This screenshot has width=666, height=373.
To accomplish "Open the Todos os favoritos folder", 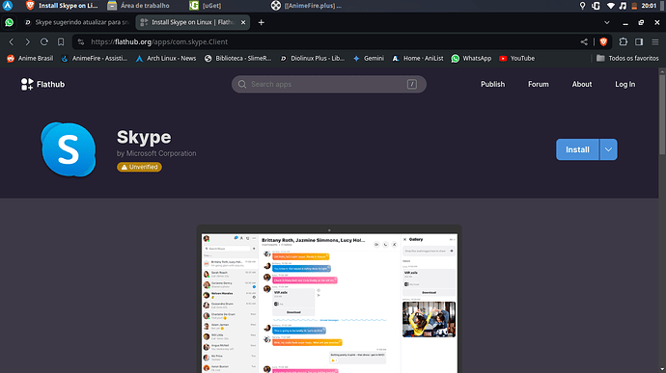I will (x=627, y=58).
